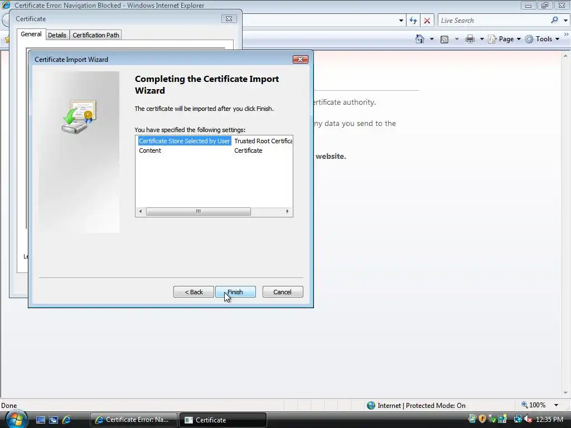Click the Home icon in IE toolbar
The width and height of the screenshot is (571, 428).
(420, 39)
